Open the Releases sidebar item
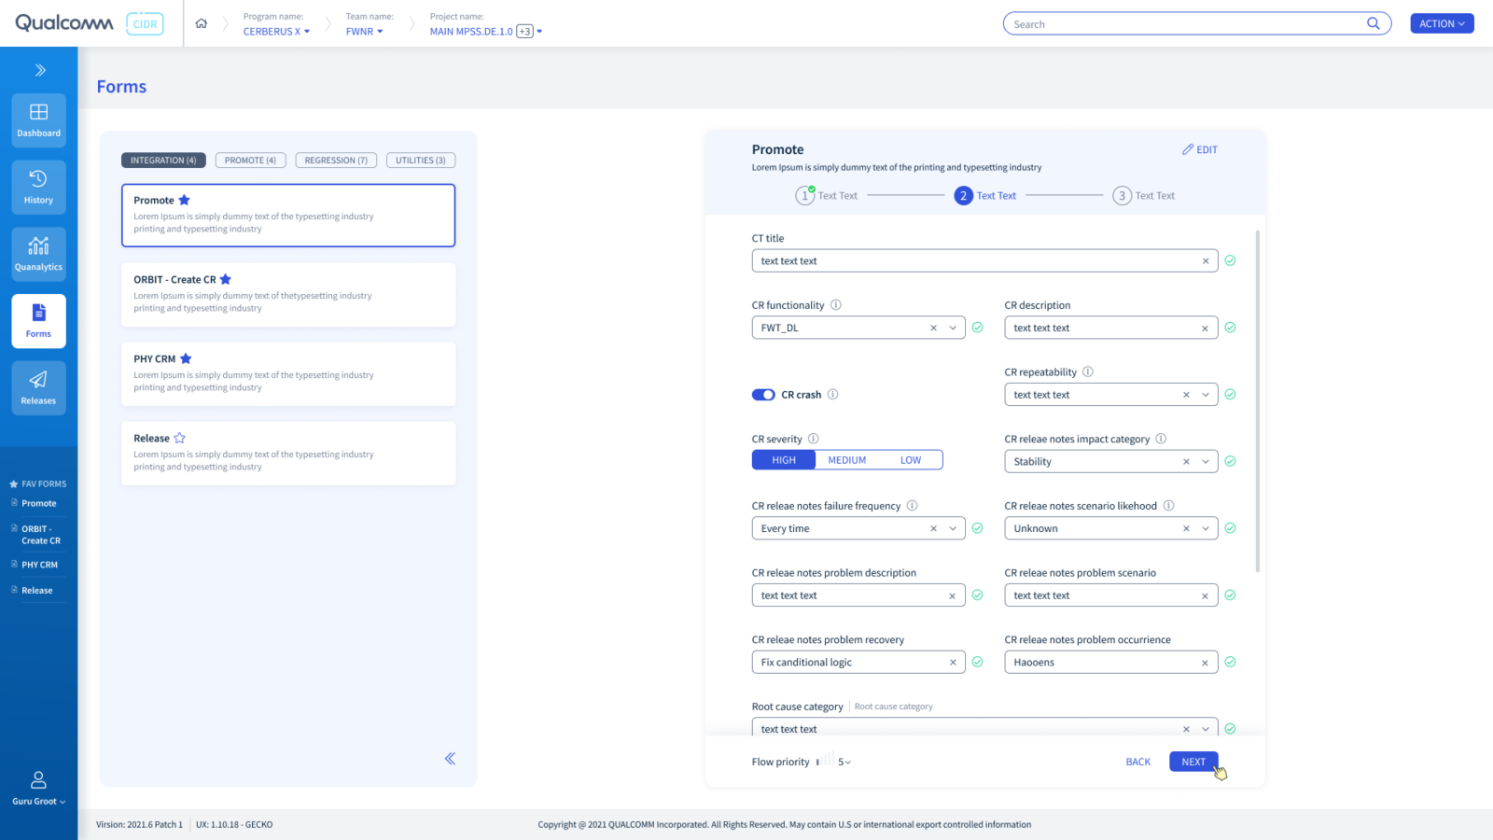Viewport: 1493px width, 840px height. [x=38, y=387]
